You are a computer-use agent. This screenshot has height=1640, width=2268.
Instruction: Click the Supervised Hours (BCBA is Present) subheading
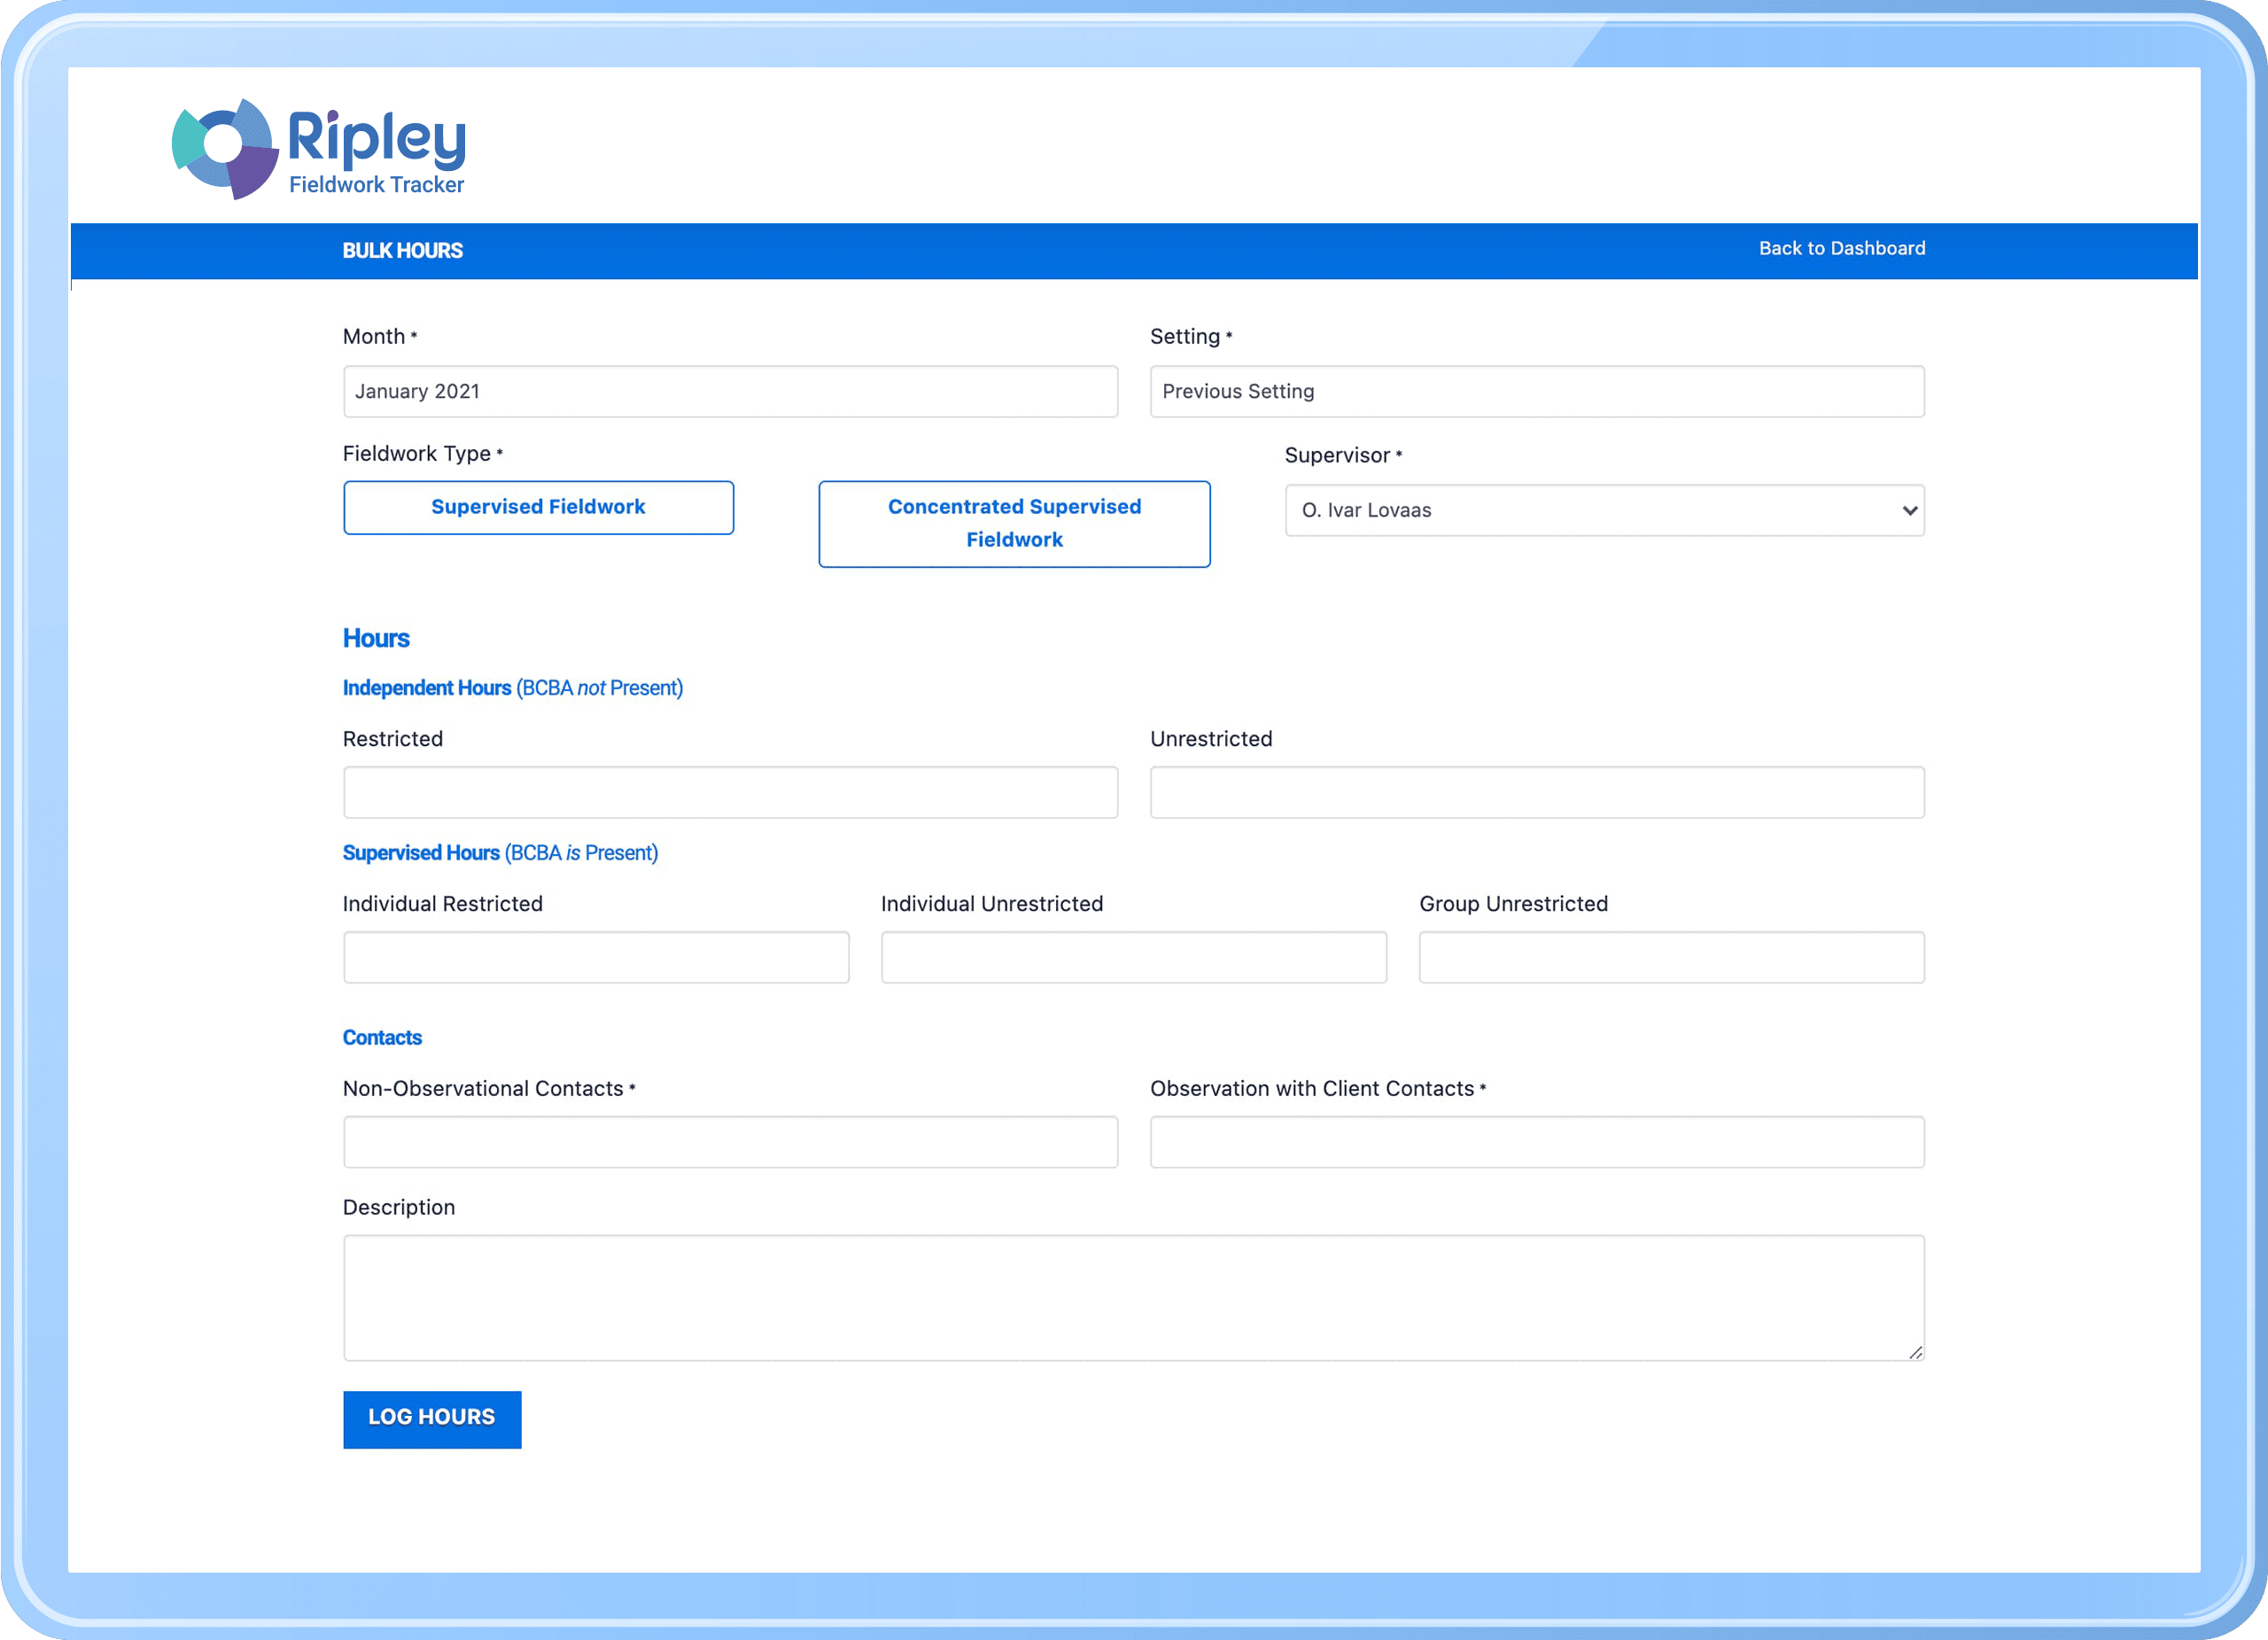[500, 853]
